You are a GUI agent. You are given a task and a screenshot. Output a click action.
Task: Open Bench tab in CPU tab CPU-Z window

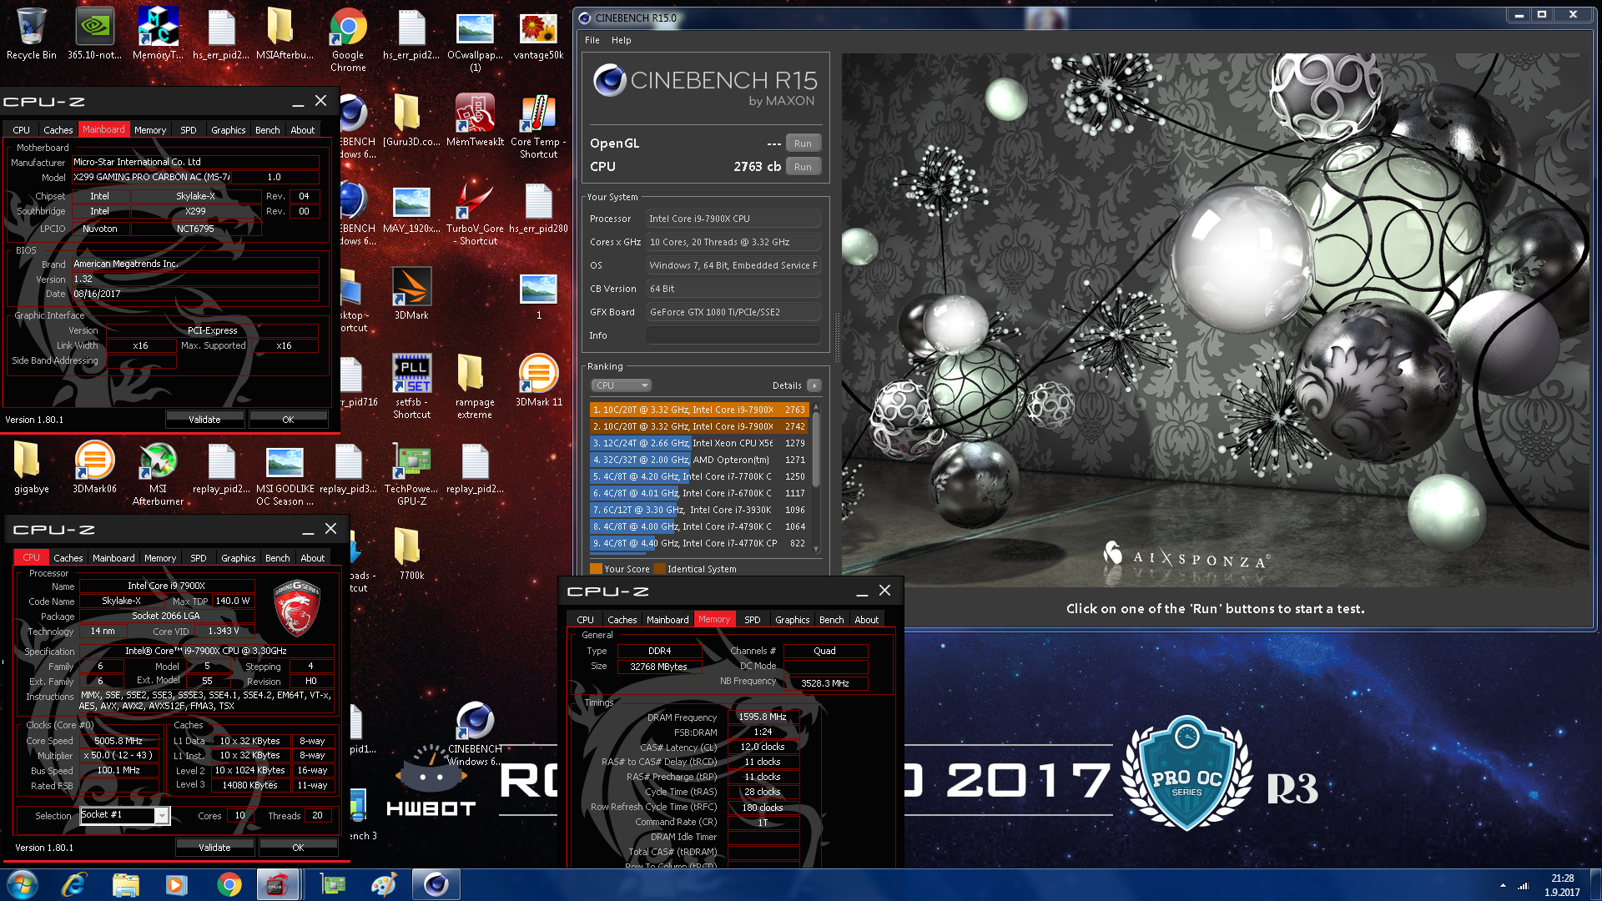[278, 558]
